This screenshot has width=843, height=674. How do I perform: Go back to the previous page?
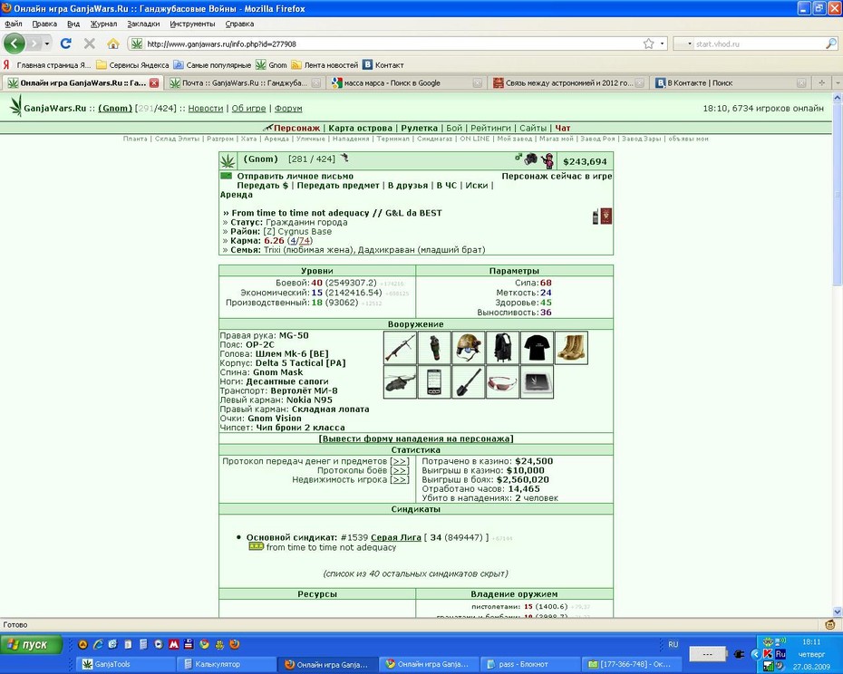[x=15, y=43]
